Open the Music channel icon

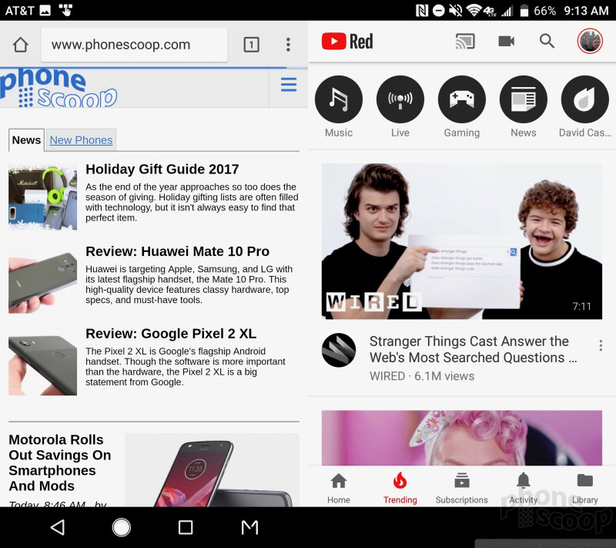[339, 99]
